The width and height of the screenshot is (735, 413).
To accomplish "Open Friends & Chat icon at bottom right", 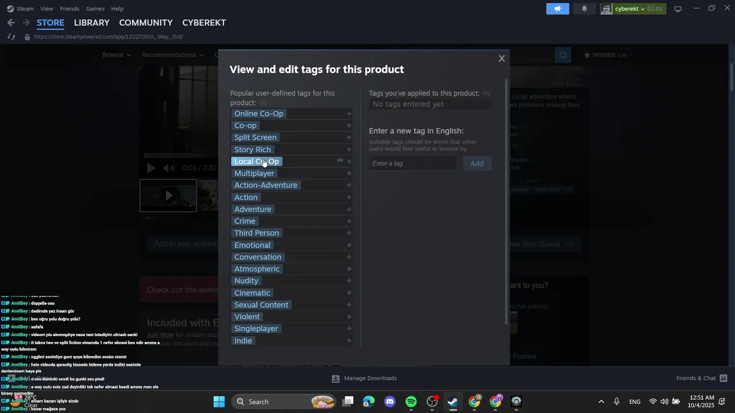I will 724,379.
